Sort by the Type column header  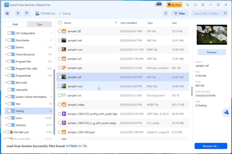coord(150,23)
